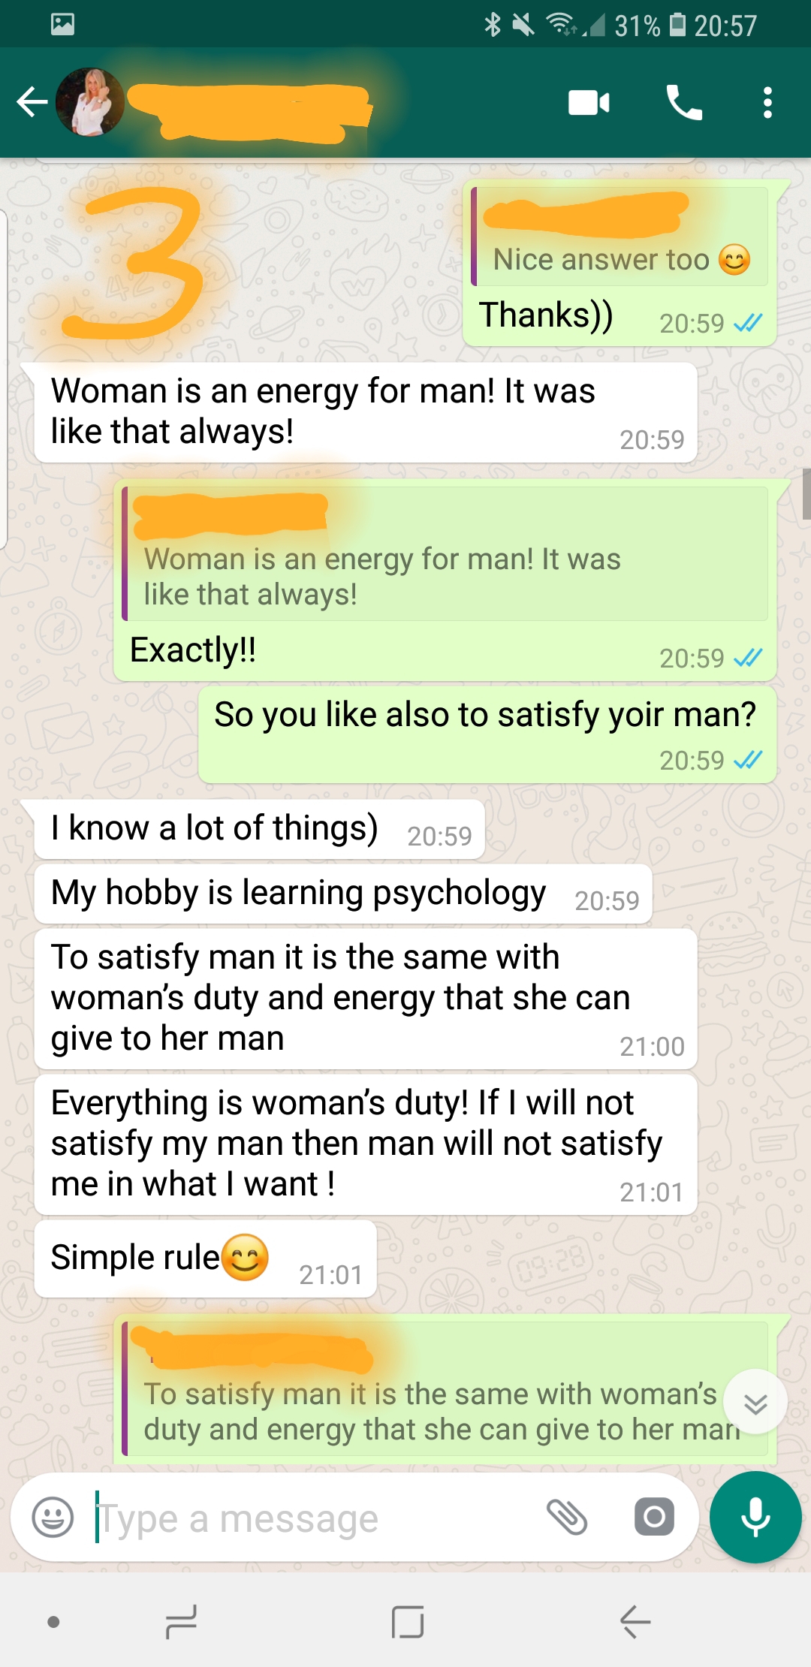Attach a file with paperclip icon
This screenshot has height=1667, width=811.
567,1517
